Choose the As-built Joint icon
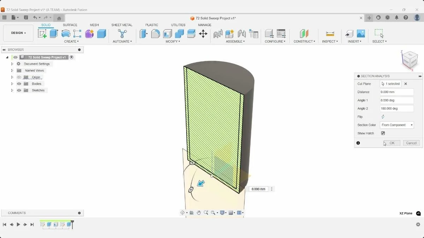 (x=242, y=33)
